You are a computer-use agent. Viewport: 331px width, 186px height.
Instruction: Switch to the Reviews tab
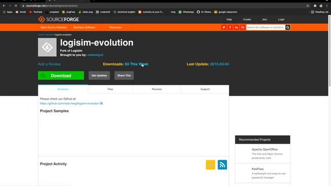(157, 89)
